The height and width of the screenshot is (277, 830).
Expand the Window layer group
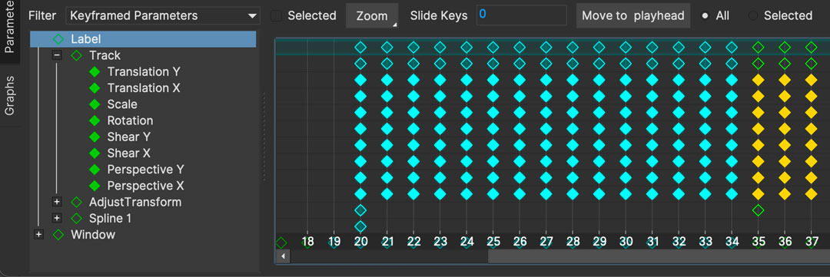point(38,235)
